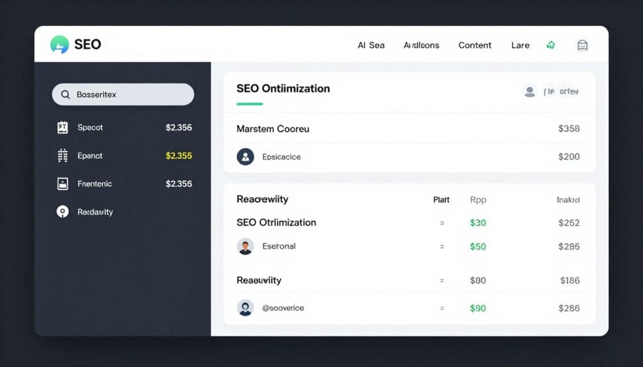Click the Reauviity row title
Image resolution: width=643 pixels, height=367 pixels.
coord(259,280)
